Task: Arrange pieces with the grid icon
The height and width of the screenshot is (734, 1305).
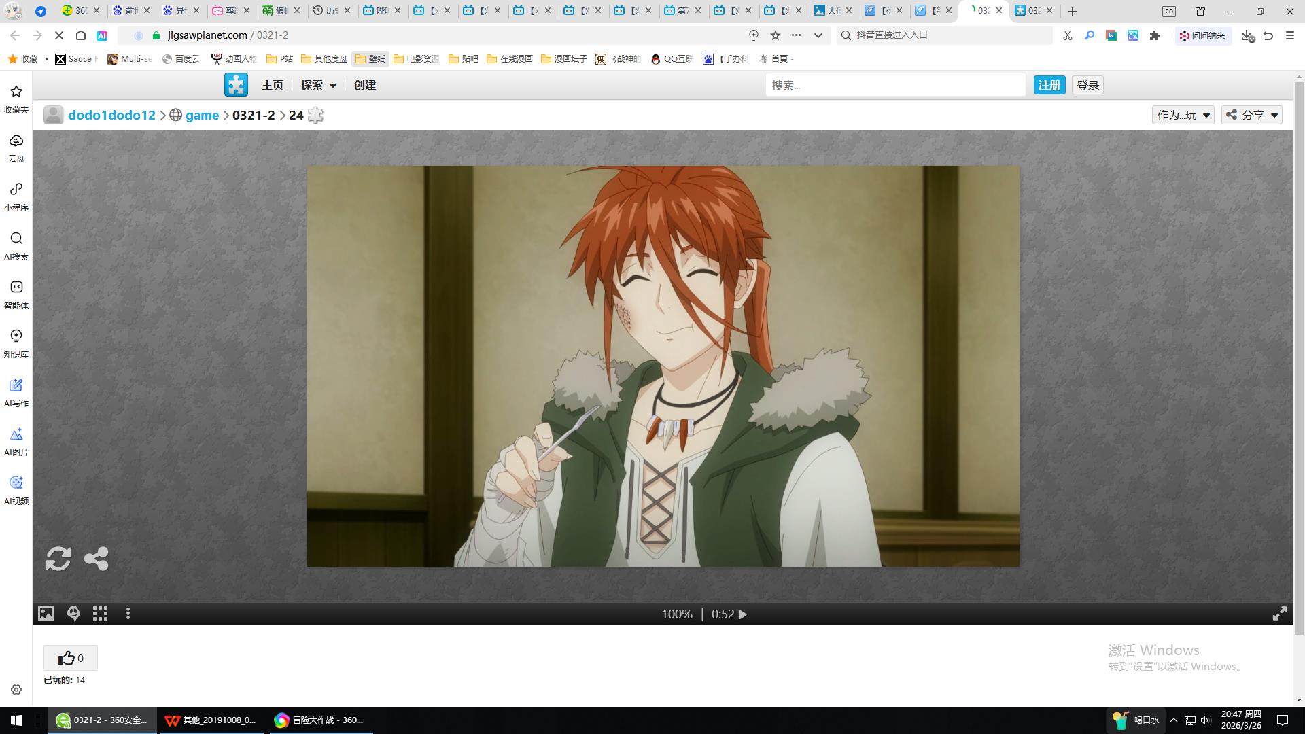Action: pyautogui.click(x=100, y=614)
